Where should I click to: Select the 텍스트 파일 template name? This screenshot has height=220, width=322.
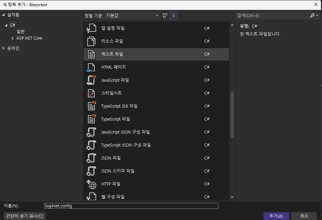coord(112,54)
